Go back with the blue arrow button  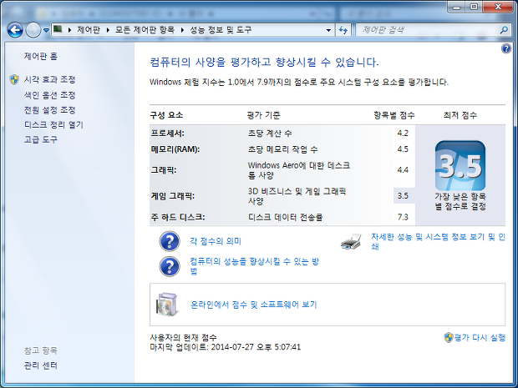coord(15,30)
